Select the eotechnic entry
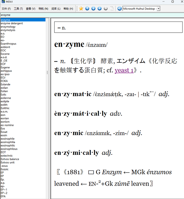This screenshot has height=199, width=184. pos(7,156)
